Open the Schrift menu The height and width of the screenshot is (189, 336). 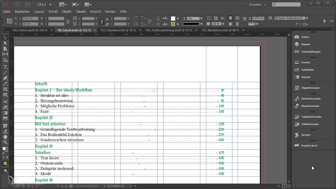point(53,12)
